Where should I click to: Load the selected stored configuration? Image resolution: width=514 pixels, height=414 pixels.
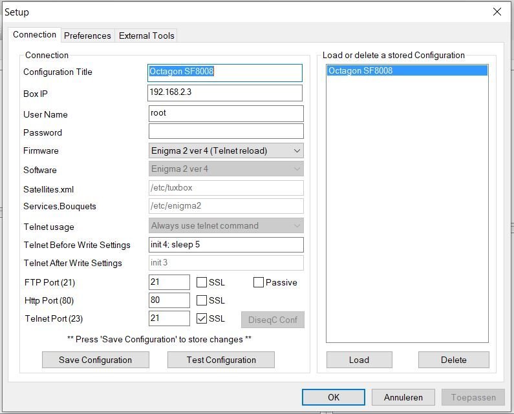click(x=359, y=360)
